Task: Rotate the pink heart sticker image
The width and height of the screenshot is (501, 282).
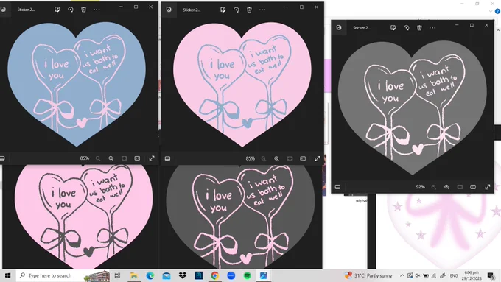Action: coord(236,10)
